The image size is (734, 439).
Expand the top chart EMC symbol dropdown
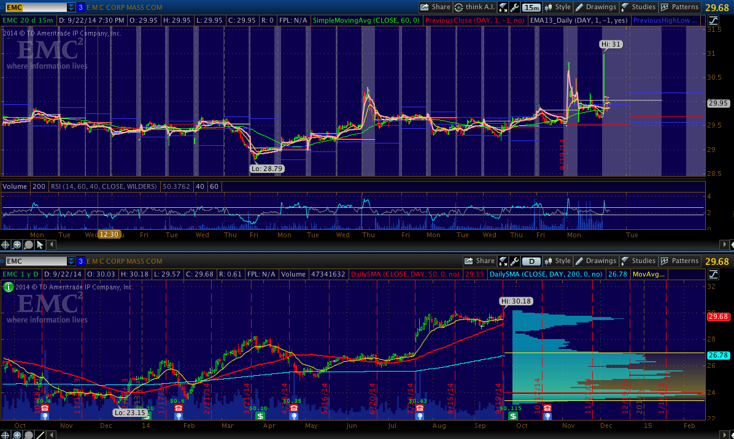[71, 7]
